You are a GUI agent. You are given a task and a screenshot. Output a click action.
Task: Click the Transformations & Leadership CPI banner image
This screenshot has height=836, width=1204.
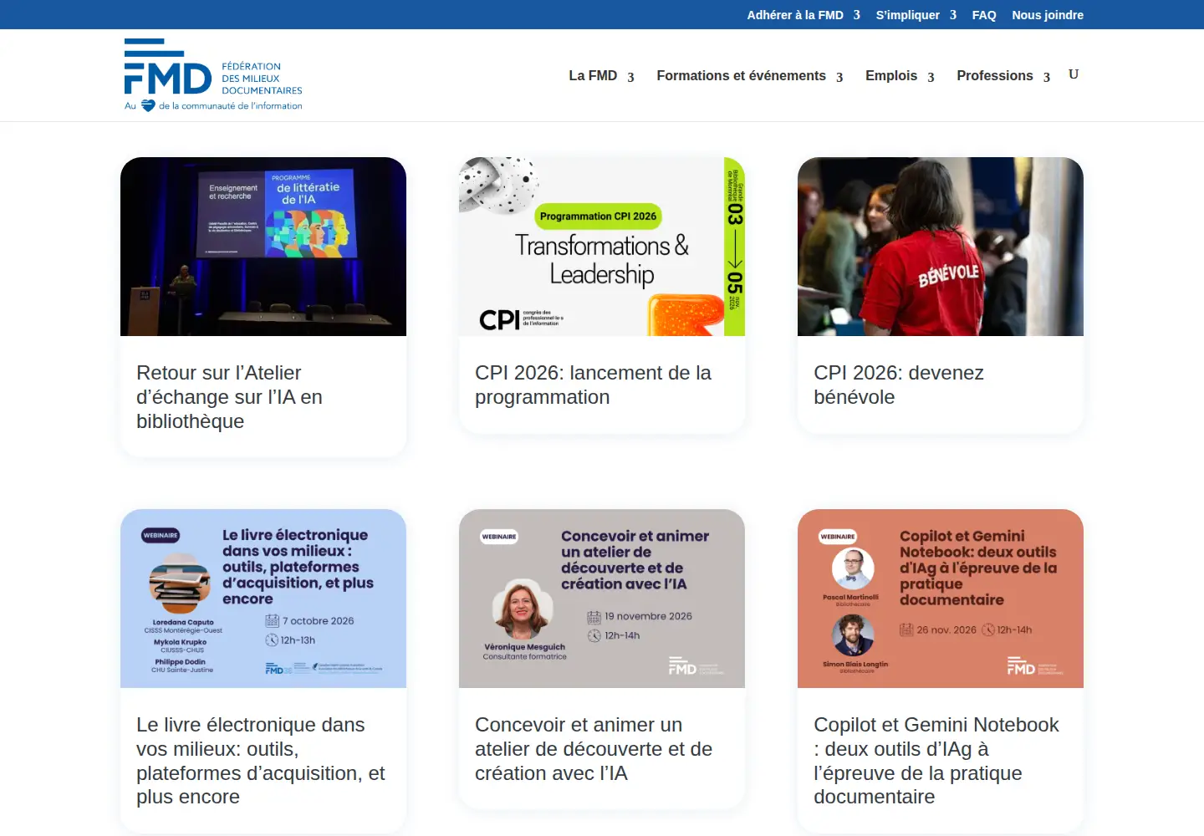coord(602,247)
